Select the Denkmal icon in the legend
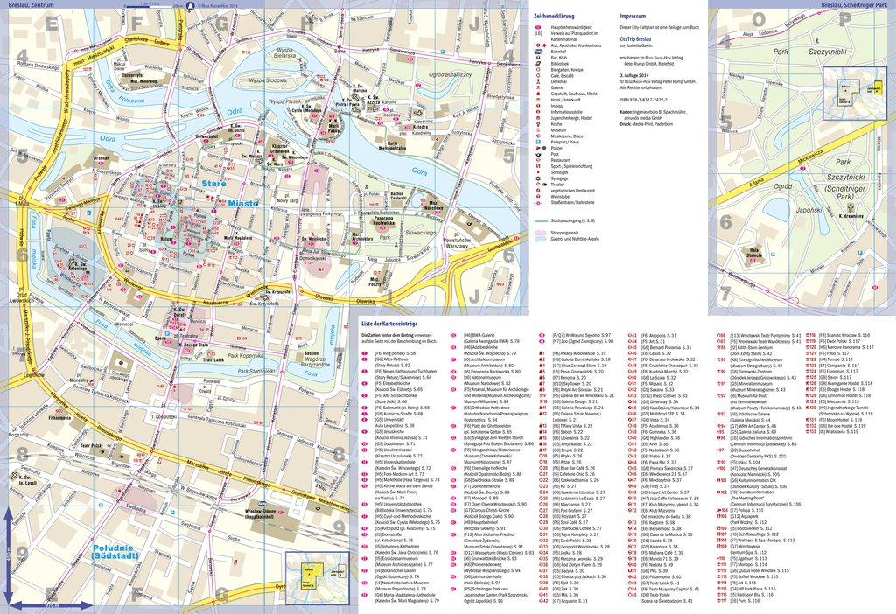 click(x=538, y=80)
